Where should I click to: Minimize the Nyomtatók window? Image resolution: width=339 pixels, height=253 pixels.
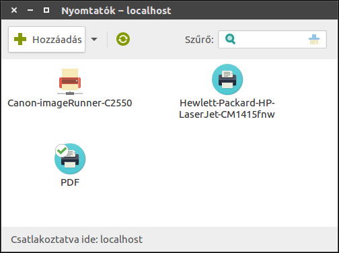30,10
